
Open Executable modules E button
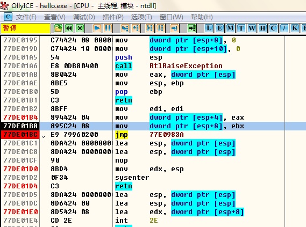point(219,28)
